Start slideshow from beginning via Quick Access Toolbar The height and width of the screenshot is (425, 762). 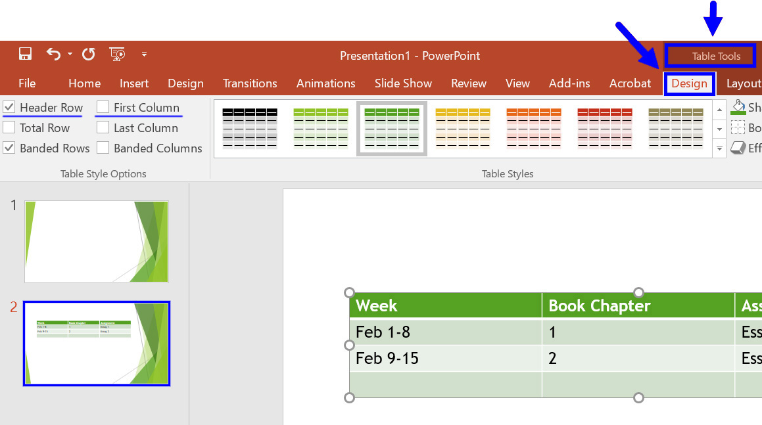pos(117,55)
